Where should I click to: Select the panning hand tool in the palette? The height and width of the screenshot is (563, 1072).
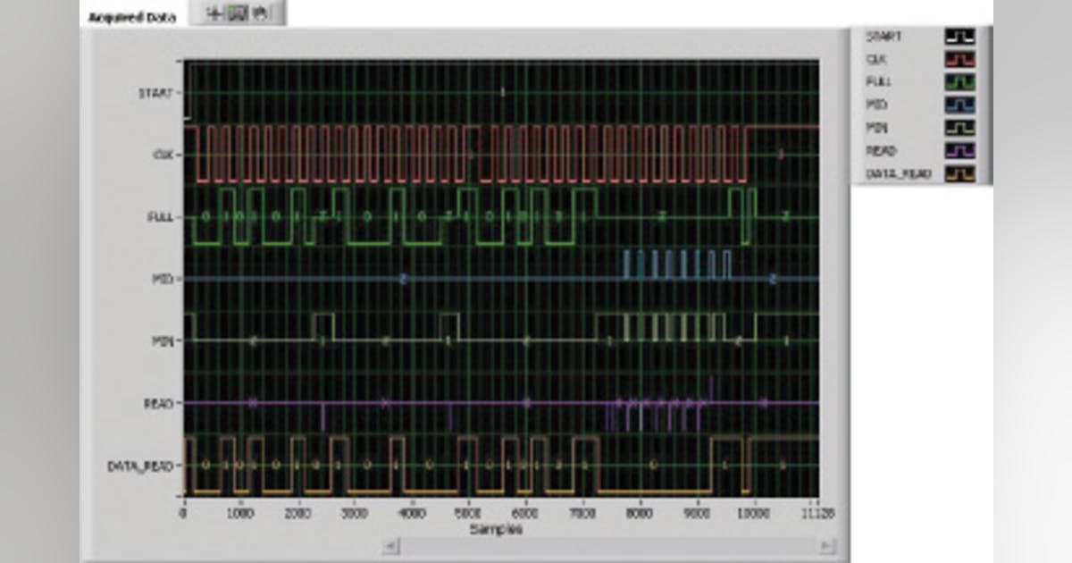pyautogui.click(x=257, y=13)
